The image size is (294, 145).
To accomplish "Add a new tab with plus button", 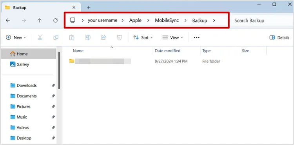I will [89, 8].
